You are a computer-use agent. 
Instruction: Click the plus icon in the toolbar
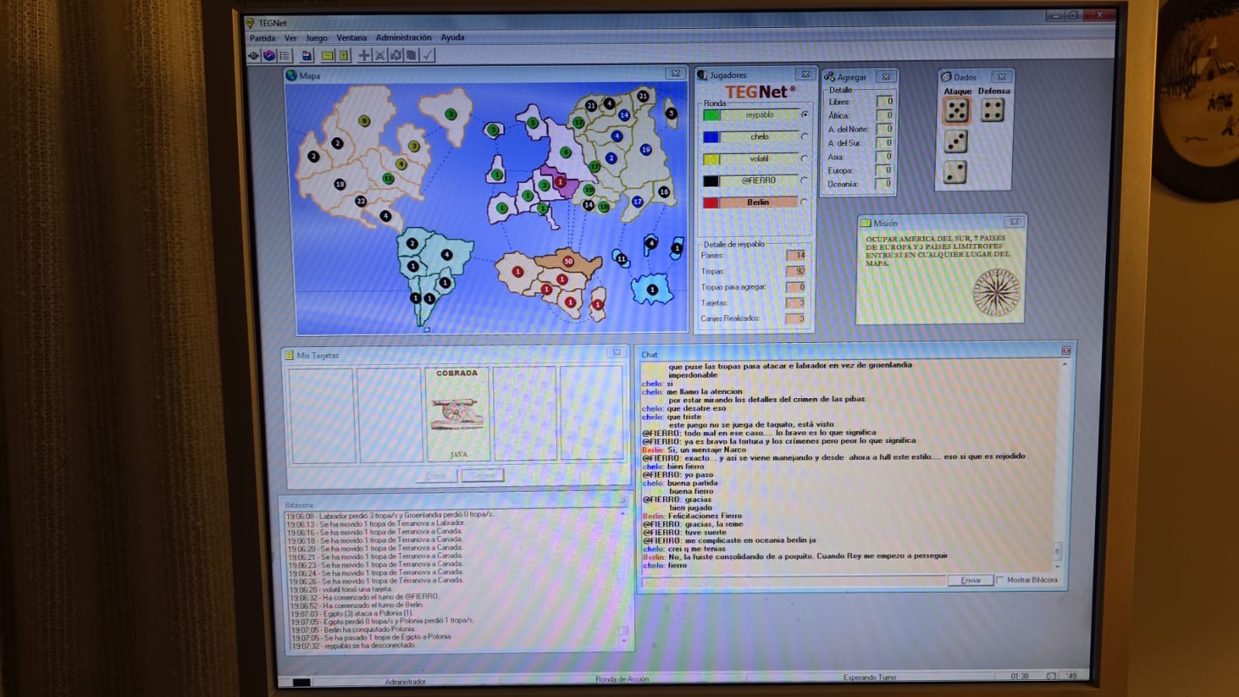coord(363,56)
